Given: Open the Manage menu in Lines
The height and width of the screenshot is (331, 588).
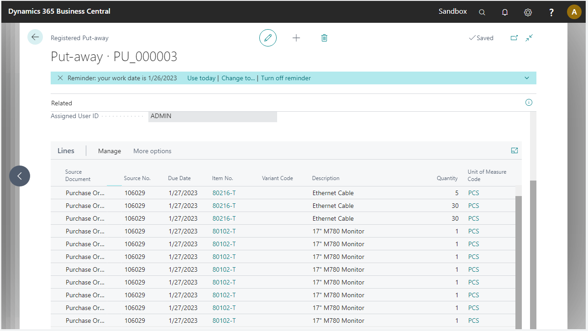Looking at the screenshot, I should [110, 151].
